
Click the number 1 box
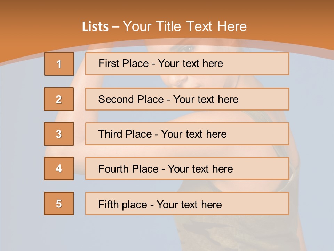coord(59,64)
